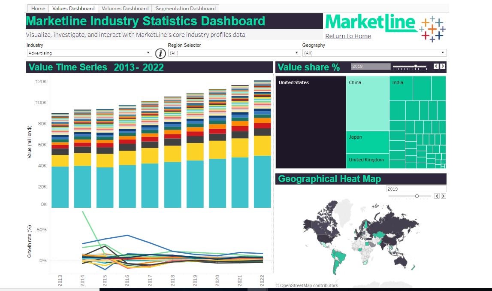Select the United States treemap block
Image resolution: width=492 pixels, height=291 pixels.
click(x=311, y=122)
